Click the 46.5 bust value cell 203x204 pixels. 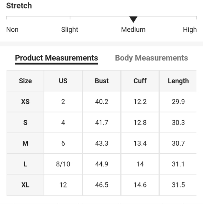pyautogui.click(x=102, y=185)
